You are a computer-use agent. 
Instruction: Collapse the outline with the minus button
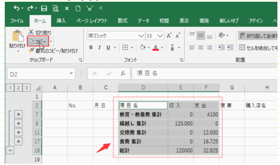pyautogui.click(x=10, y=150)
